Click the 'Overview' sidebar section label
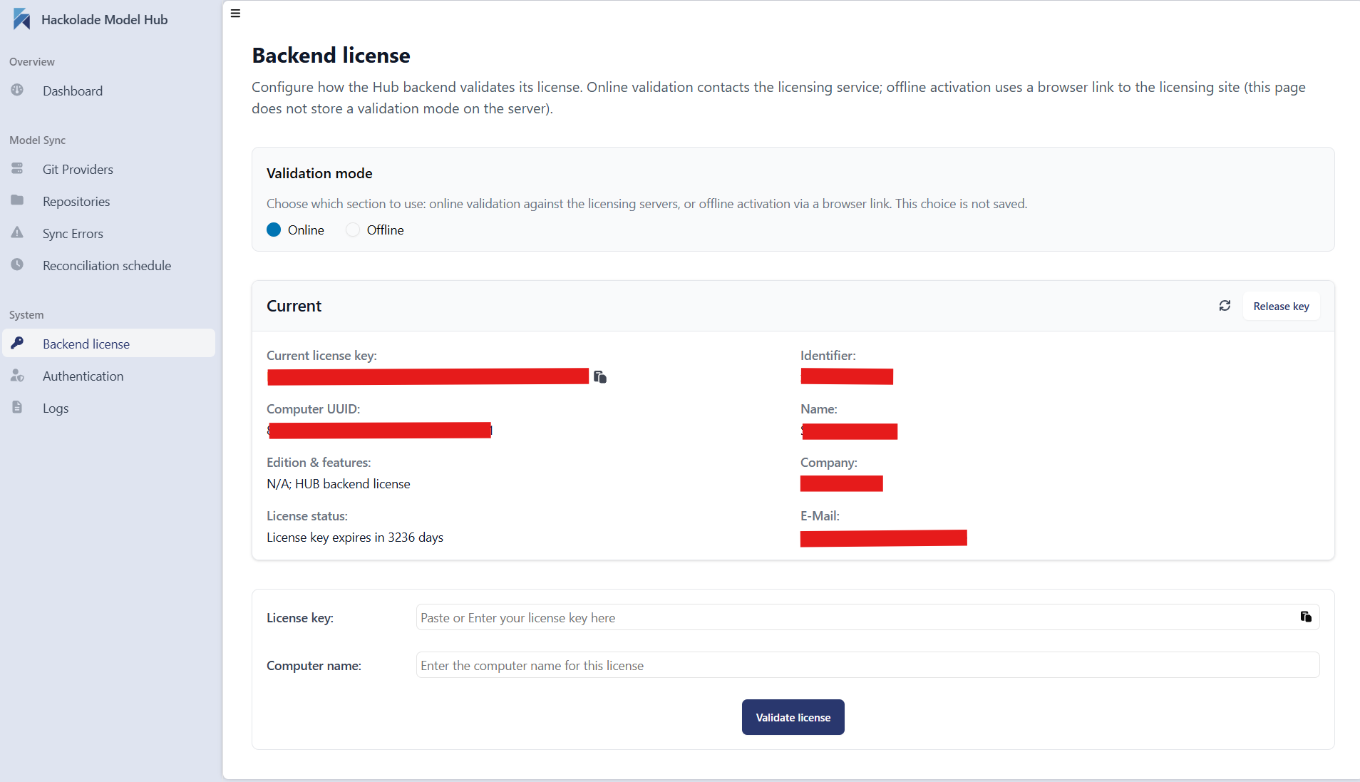This screenshot has height=782, width=1360. (x=32, y=62)
